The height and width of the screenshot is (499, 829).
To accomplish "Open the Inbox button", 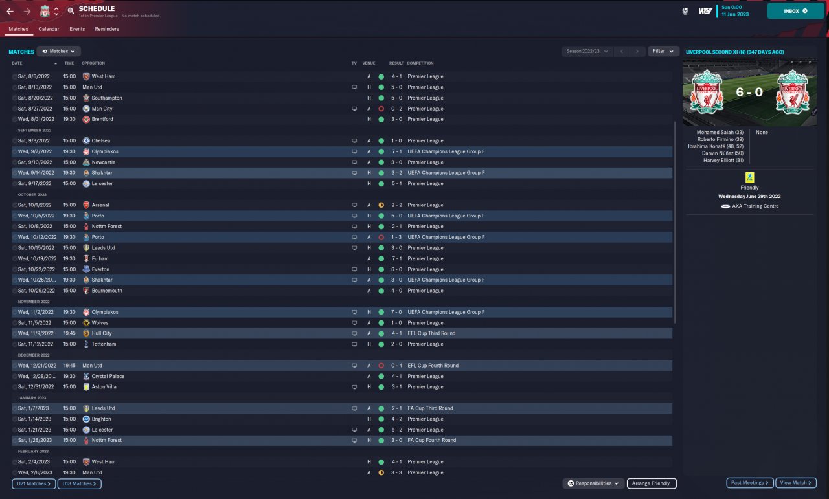I will (796, 11).
